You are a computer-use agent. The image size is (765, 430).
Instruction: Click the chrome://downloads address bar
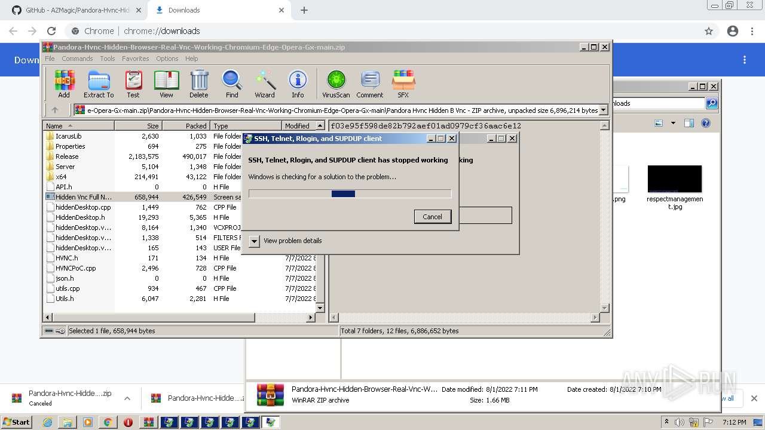tap(382, 31)
